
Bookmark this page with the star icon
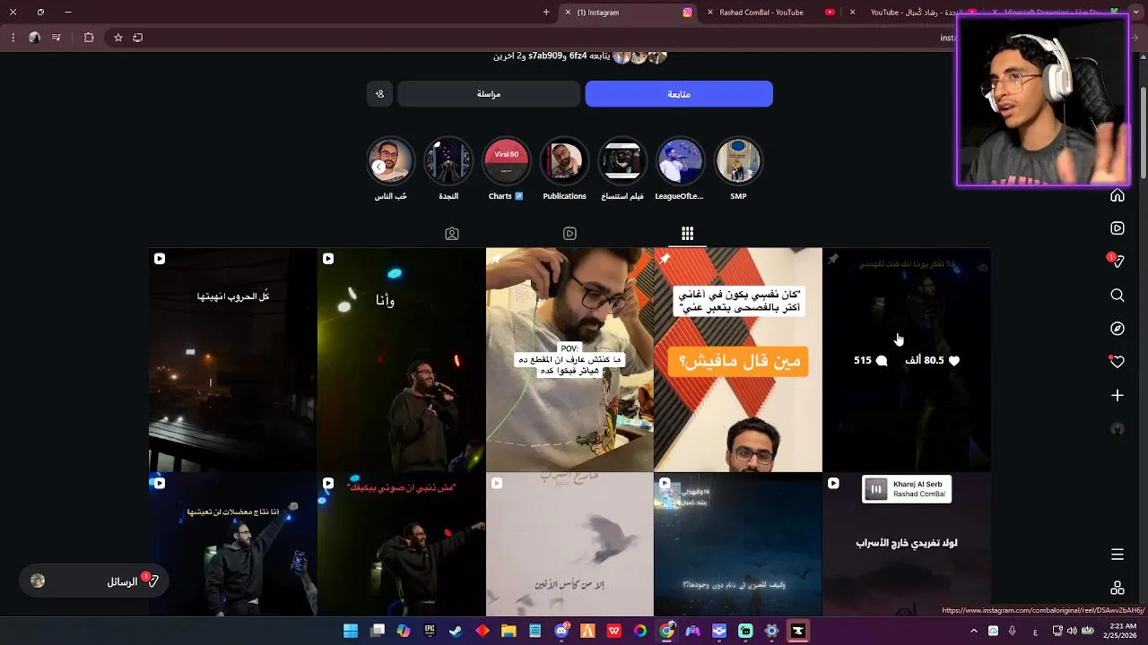(117, 38)
